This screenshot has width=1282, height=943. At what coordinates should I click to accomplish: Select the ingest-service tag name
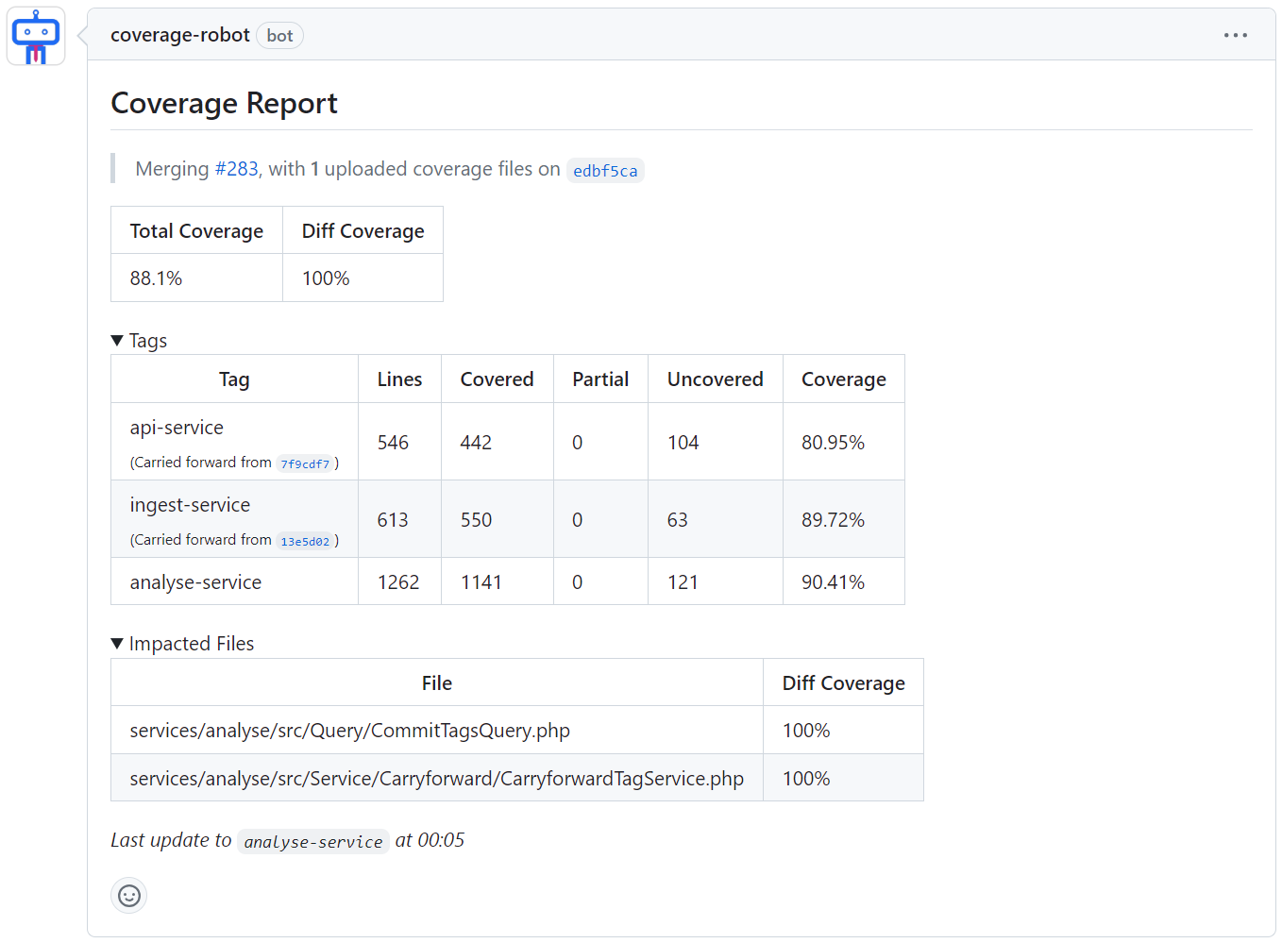click(x=190, y=505)
